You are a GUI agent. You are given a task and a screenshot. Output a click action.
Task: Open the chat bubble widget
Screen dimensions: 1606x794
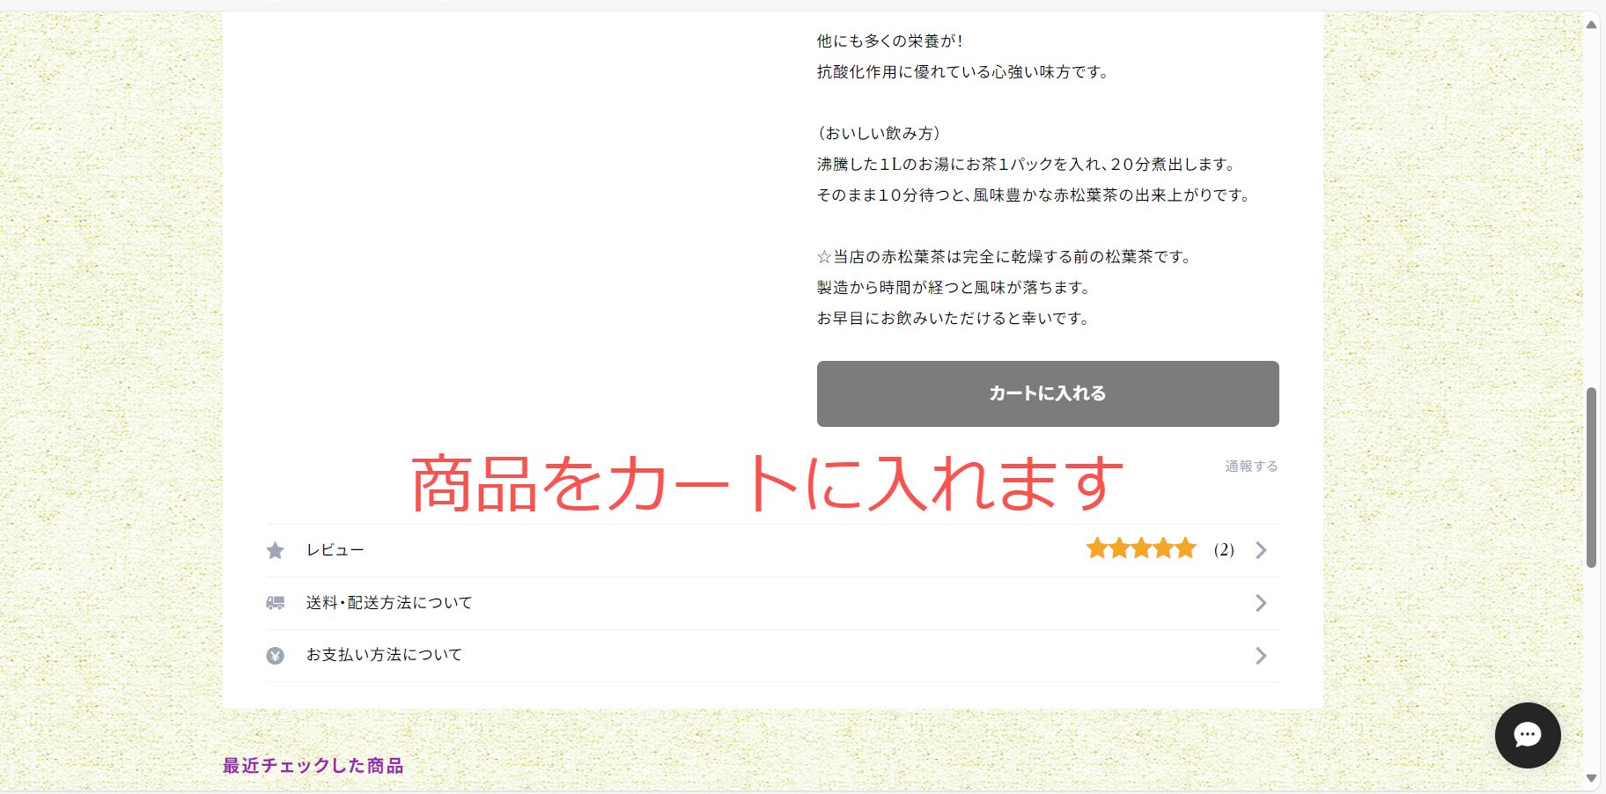tap(1528, 735)
